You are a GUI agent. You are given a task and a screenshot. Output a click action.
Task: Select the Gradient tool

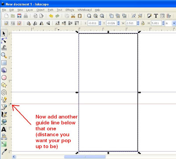tap(4, 144)
